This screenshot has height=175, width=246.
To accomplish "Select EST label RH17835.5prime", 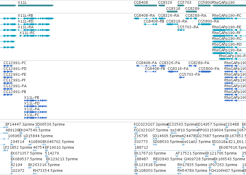I will tap(192, 165).
